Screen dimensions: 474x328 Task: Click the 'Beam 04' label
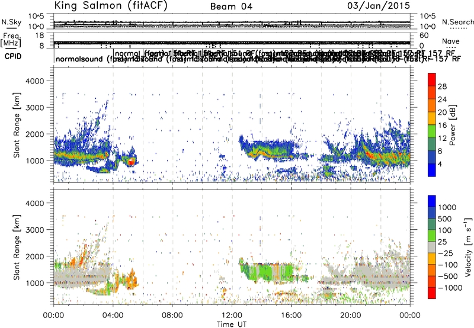(231, 7)
